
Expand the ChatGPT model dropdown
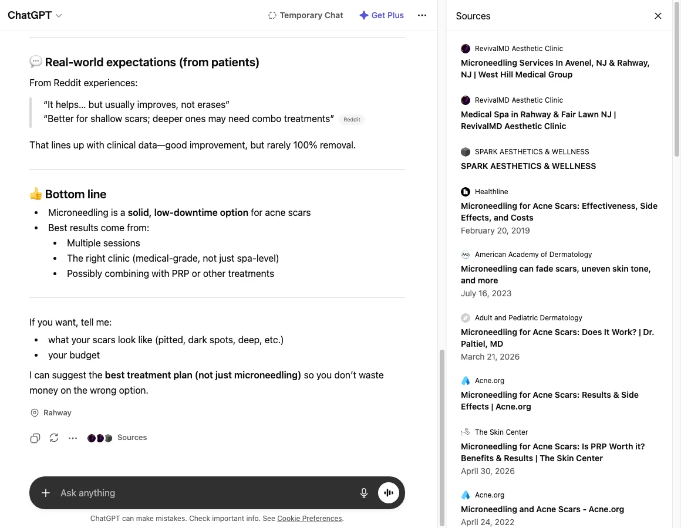tap(35, 15)
